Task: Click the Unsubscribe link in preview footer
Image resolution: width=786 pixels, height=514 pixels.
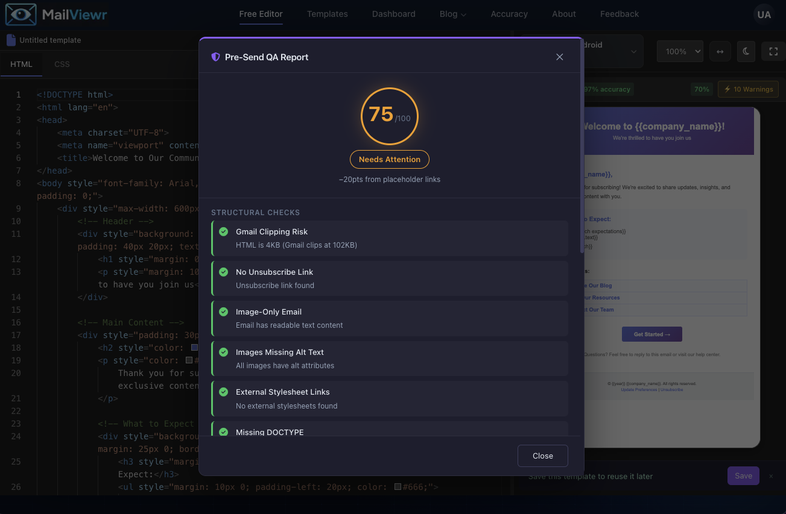Action: click(x=671, y=390)
